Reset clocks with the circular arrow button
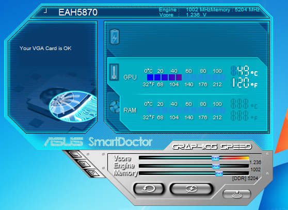Image resolution: width=288 pixels, height=210 pixels. pyautogui.click(x=149, y=188)
